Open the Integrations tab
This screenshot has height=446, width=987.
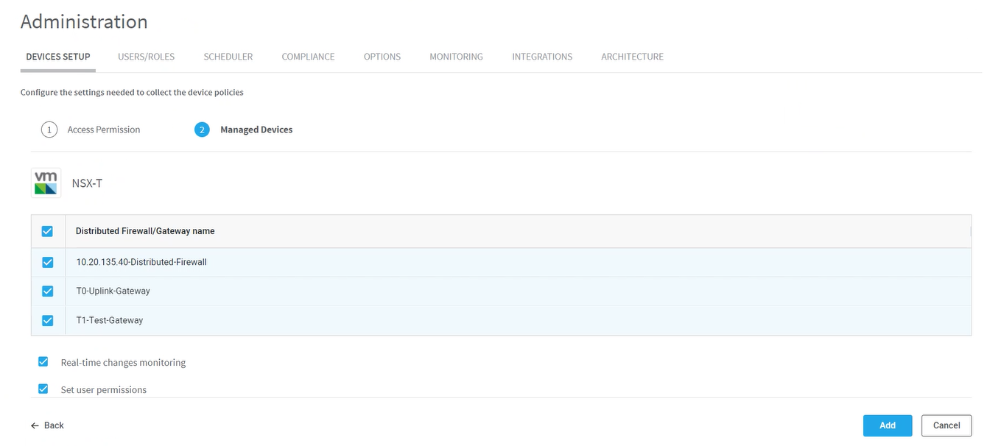click(x=541, y=57)
